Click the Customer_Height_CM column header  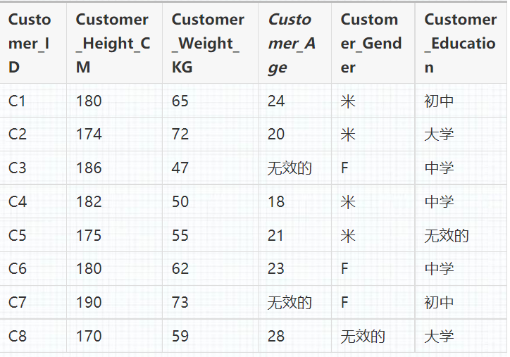click(x=113, y=44)
